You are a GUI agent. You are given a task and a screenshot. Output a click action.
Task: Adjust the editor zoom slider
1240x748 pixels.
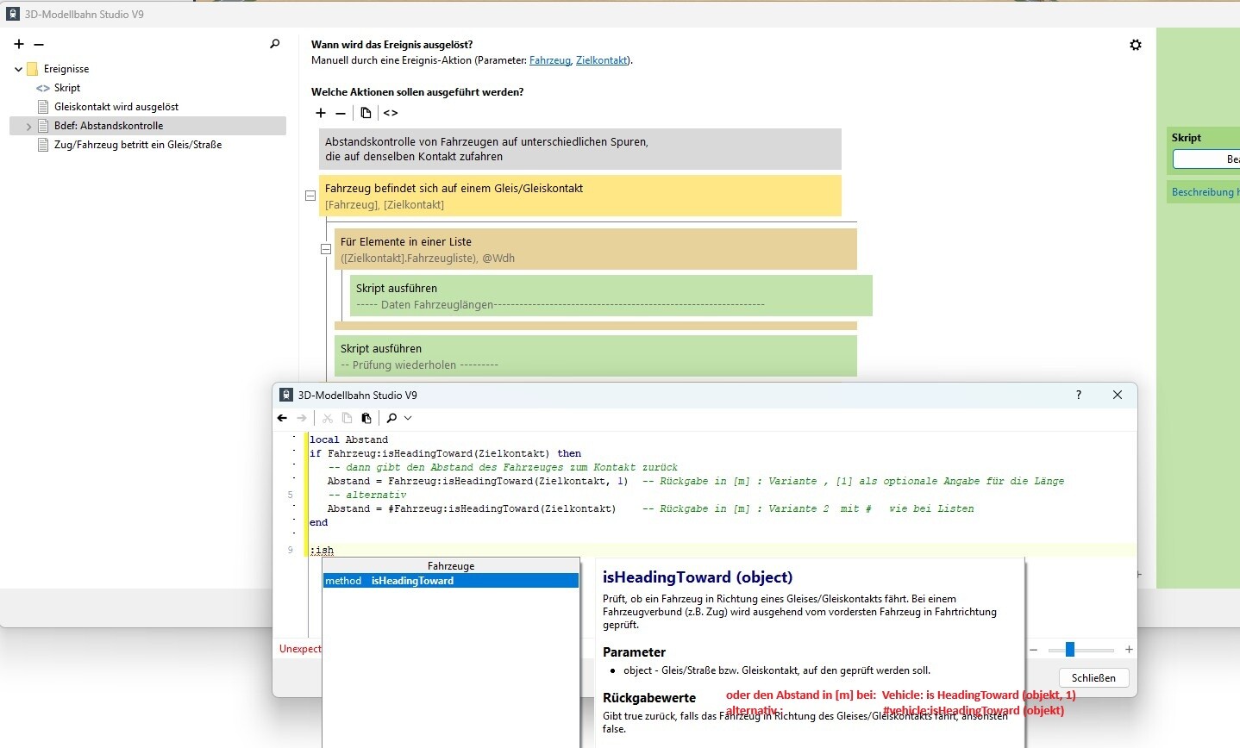(1069, 650)
